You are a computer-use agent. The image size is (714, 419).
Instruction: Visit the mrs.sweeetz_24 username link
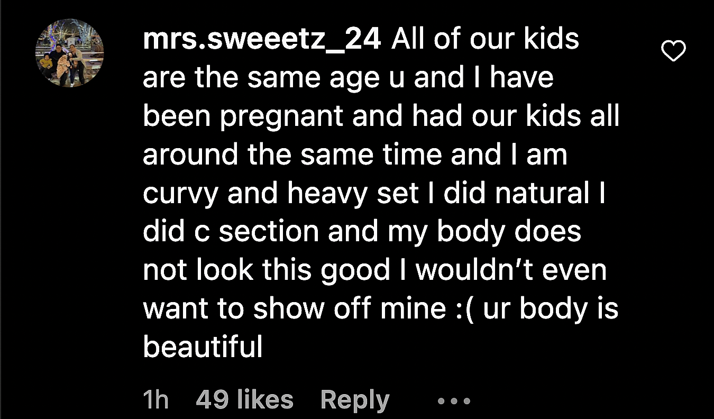[x=262, y=41]
